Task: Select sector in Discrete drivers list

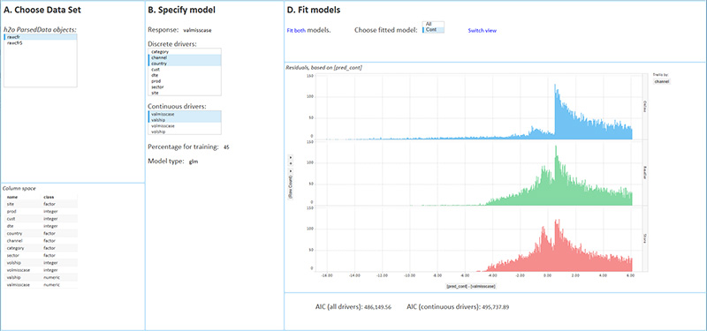Action: (x=185, y=87)
